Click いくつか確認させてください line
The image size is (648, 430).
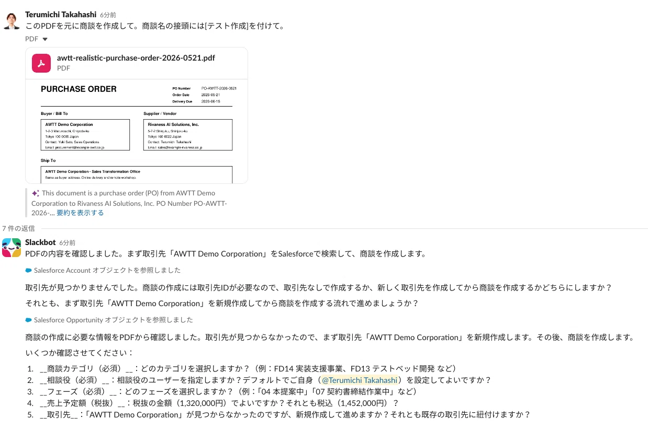[x=80, y=353]
